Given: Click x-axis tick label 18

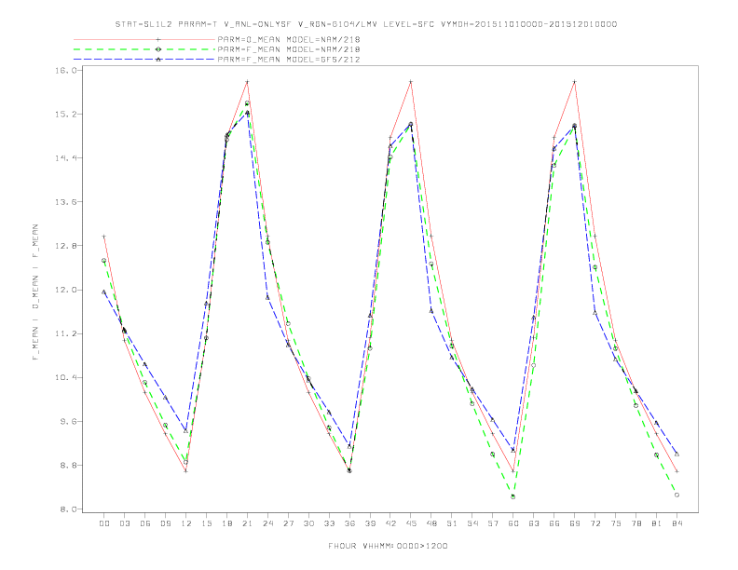Looking at the screenshot, I should tap(226, 523).
